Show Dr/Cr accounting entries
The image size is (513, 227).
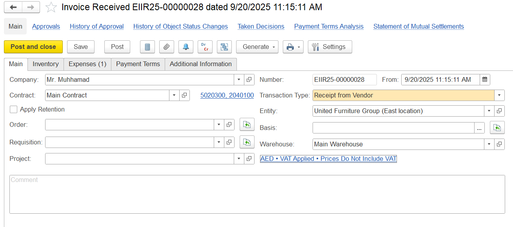coord(205,47)
